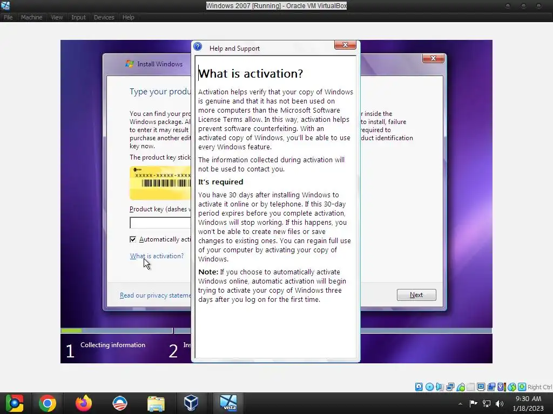Click the Collecting information step label
The height and width of the screenshot is (414, 553).
tap(112, 345)
